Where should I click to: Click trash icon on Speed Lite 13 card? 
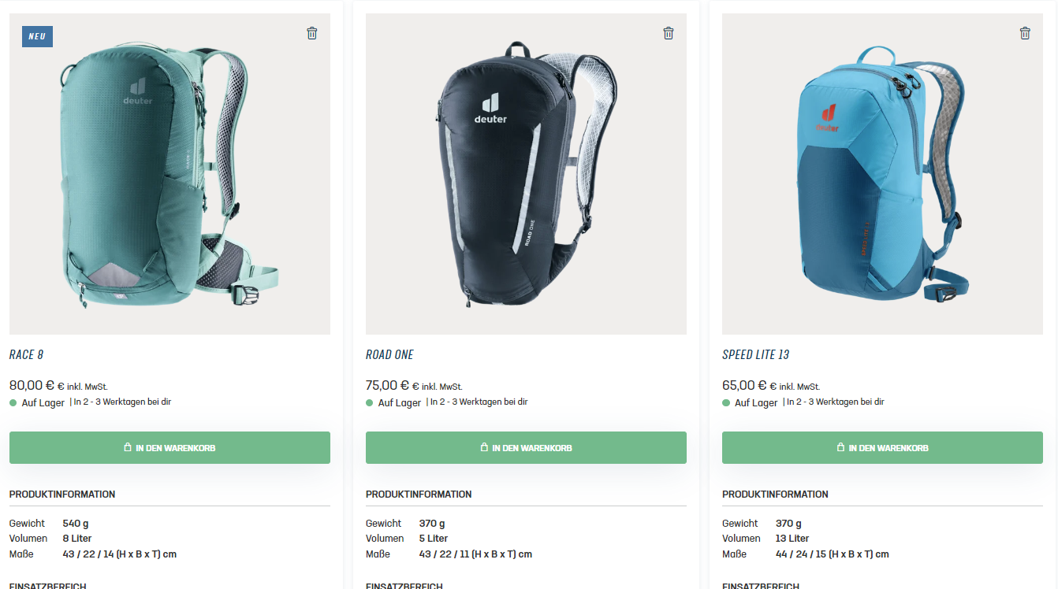pos(1025,33)
